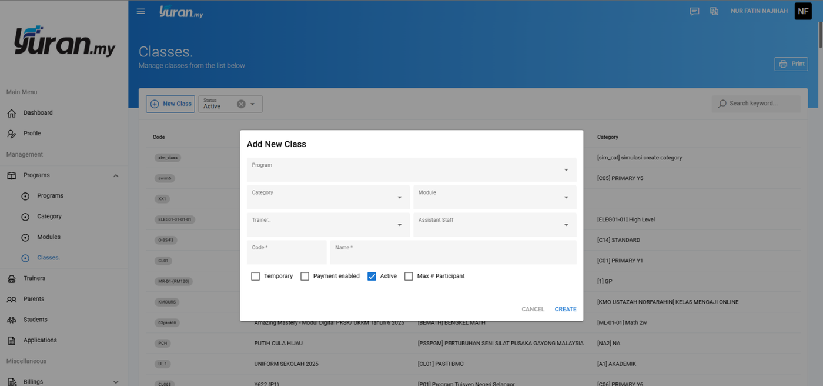Screen dimensions: 823x386
Task: Open the Assistant Staff dropdown
Action: [x=495, y=225]
